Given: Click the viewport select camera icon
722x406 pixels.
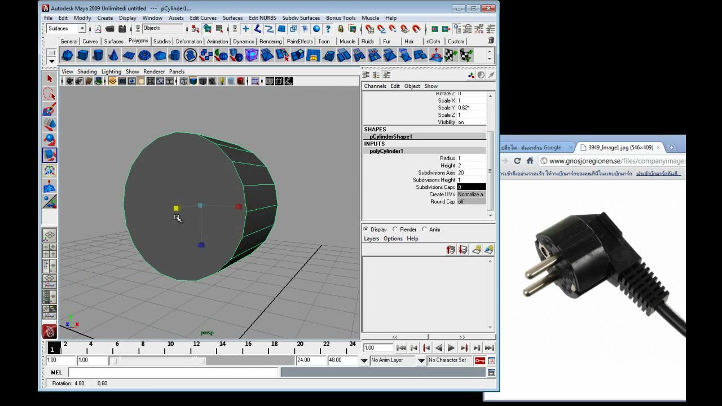Looking at the screenshot, I should 70,81.
